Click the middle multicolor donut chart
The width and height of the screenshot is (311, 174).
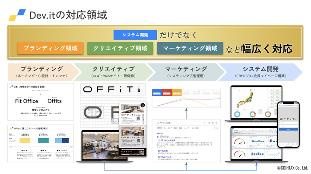pos(253,114)
